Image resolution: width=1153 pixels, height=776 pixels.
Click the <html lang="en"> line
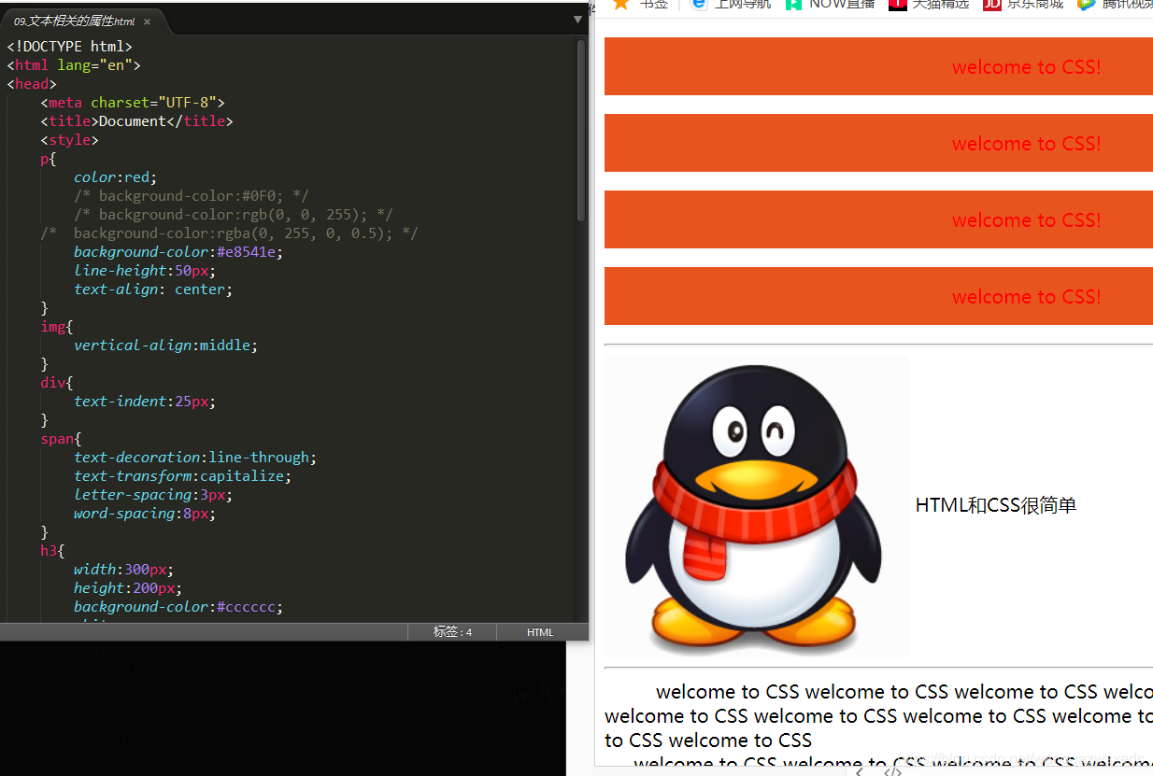pyautogui.click(x=74, y=65)
